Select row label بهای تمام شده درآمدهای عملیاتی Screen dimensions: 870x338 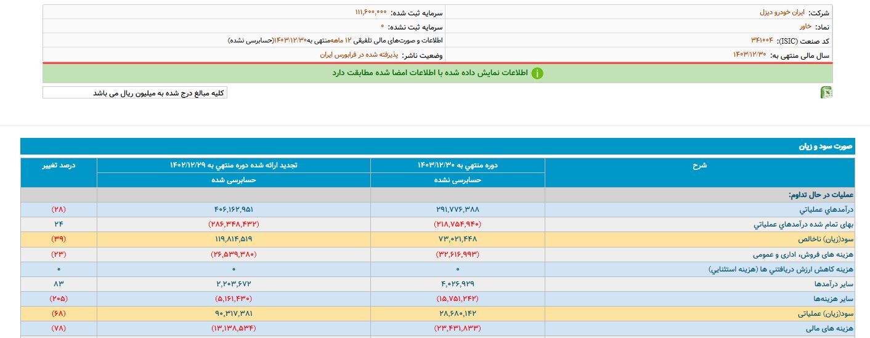(803, 224)
